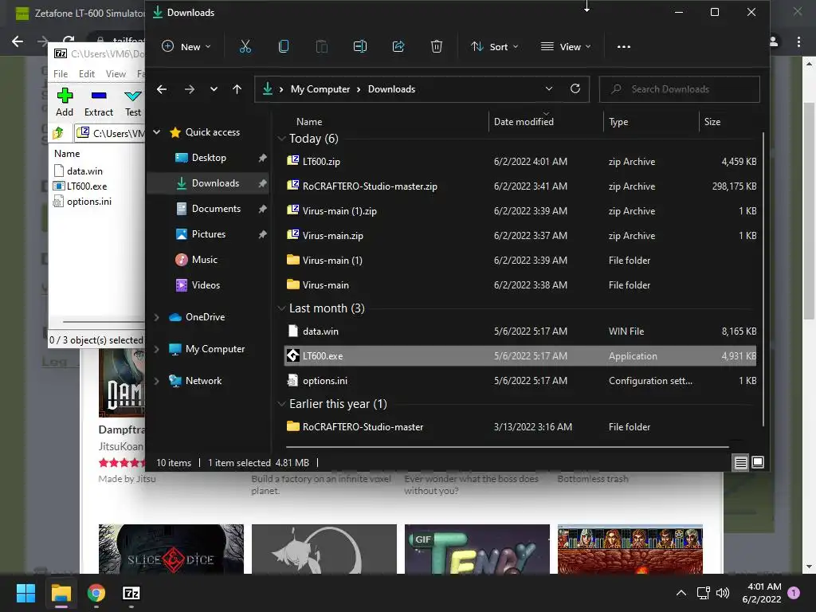Go forward in Explorer navigation
Image resolution: width=816 pixels, height=612 pixels.
point(190,89)
